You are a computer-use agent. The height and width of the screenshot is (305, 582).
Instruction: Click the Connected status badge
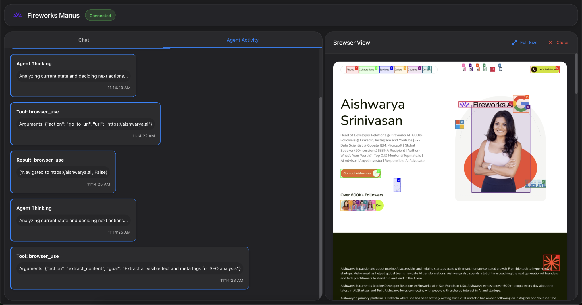[x=100, y=16]
